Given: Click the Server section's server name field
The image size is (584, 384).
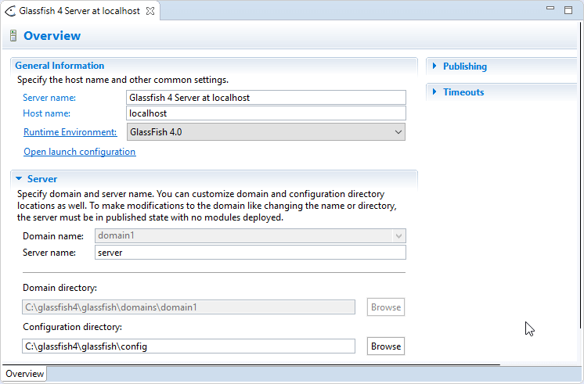Looking at the screenshot, I should click(x=251, y=253).
